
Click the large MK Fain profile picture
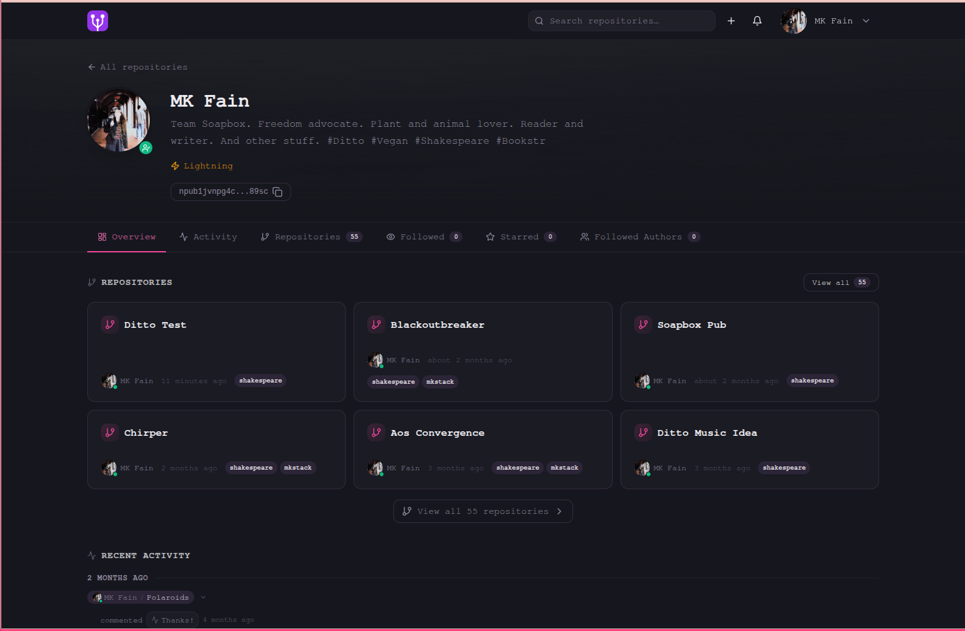(119, 120)
